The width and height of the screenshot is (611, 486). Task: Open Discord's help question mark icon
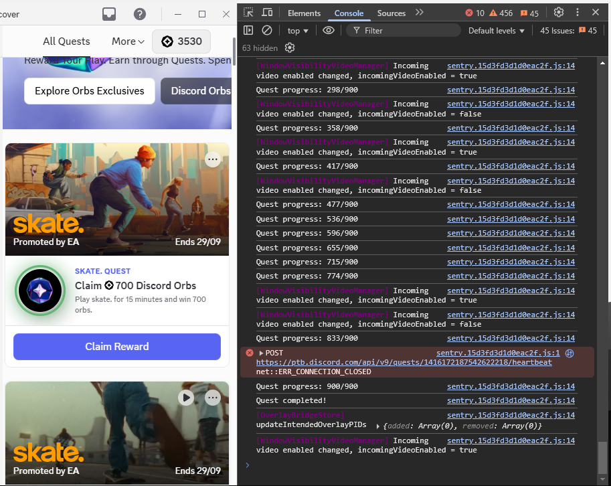[139, 13]
